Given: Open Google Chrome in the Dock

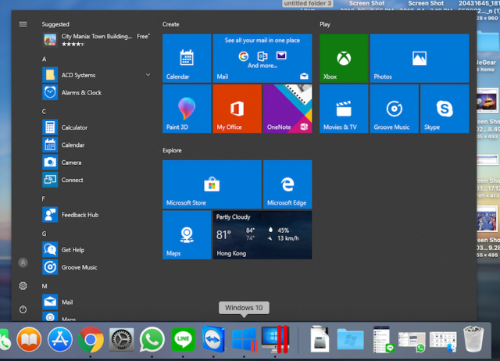Looking at the screenshot, I should [x=91, y=340].
